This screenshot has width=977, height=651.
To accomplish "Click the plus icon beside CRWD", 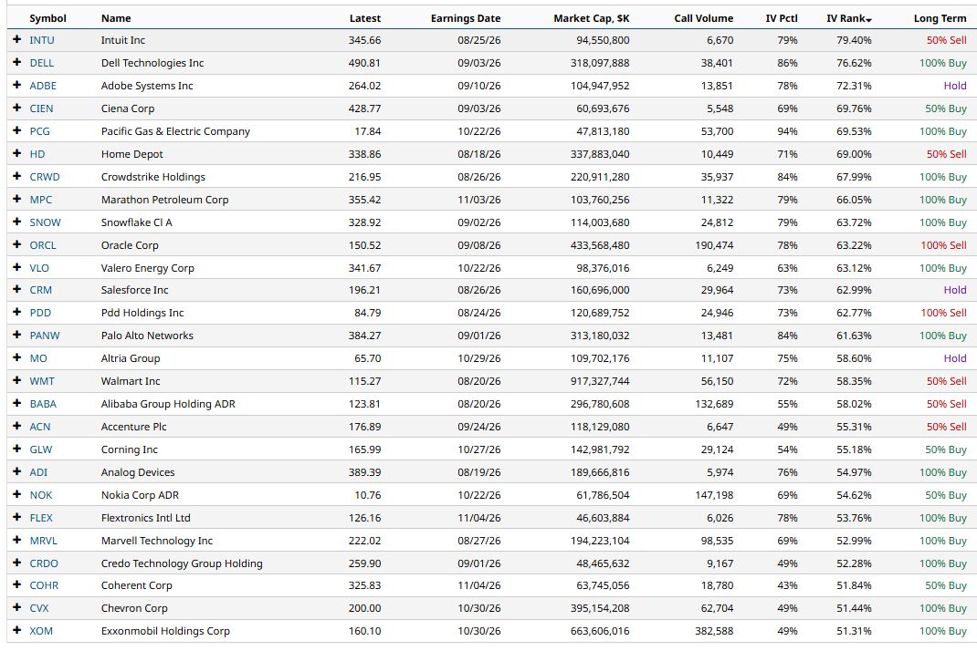I will 16,176.
